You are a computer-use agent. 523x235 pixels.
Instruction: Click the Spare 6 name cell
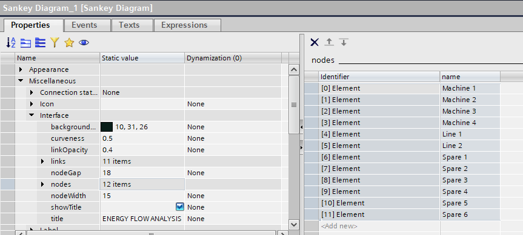tap(470, 214)
